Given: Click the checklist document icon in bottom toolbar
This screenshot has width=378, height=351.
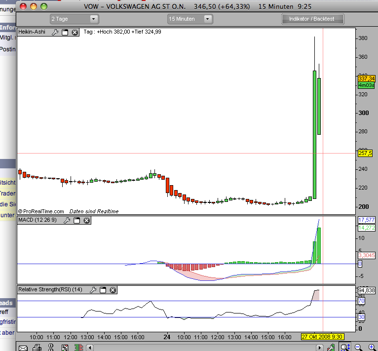Looking at the screenshot, I should point(65,348).
